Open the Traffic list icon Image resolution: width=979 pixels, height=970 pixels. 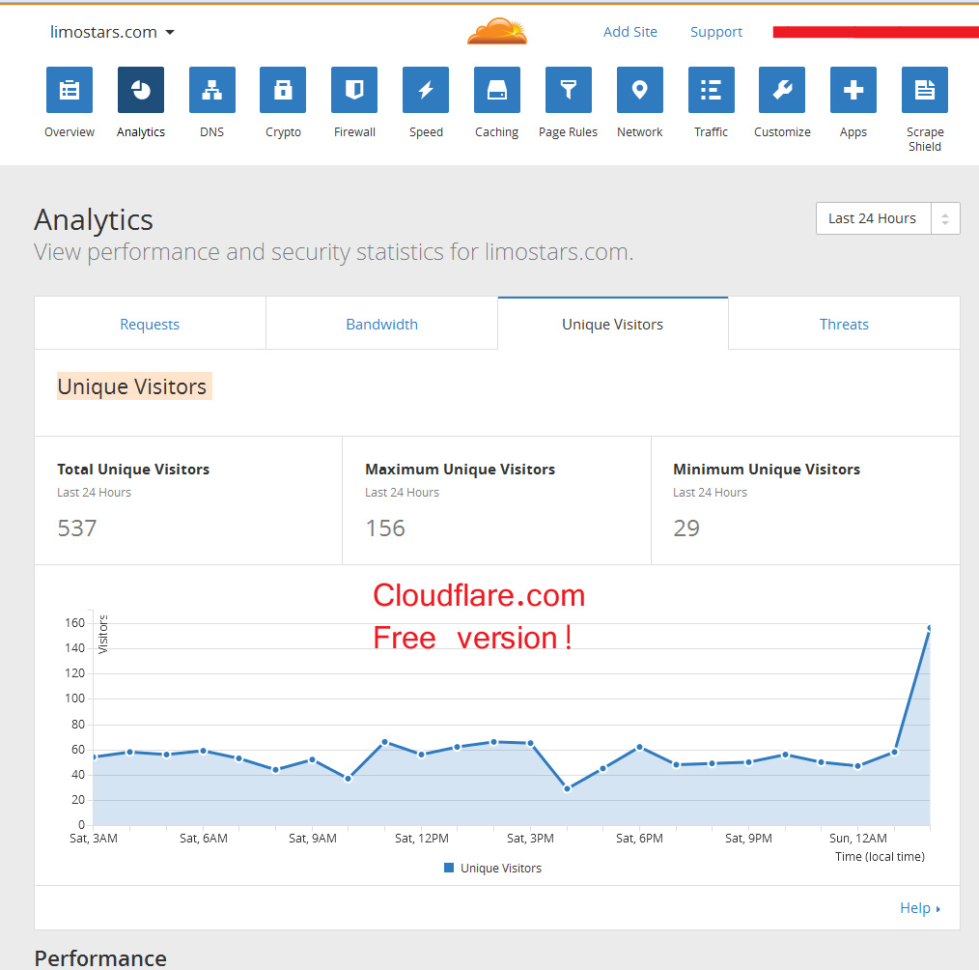tap(712, 90)
